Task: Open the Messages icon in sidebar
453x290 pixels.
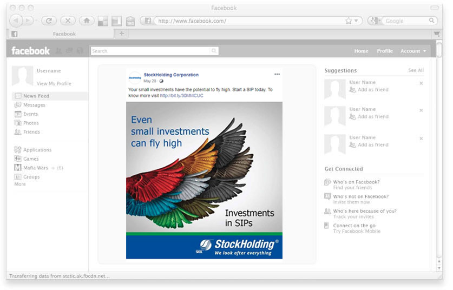Action: (x=18, y=105)
